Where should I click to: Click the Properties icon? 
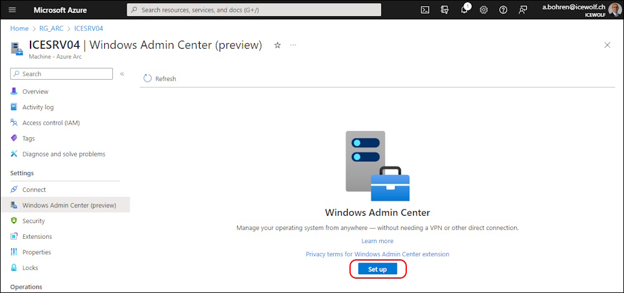pos(14,252)
